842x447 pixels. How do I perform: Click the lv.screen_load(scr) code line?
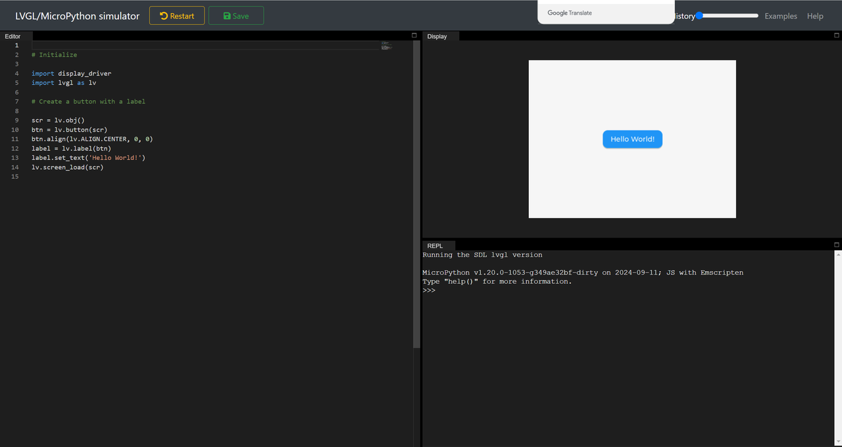click(67, 167)
